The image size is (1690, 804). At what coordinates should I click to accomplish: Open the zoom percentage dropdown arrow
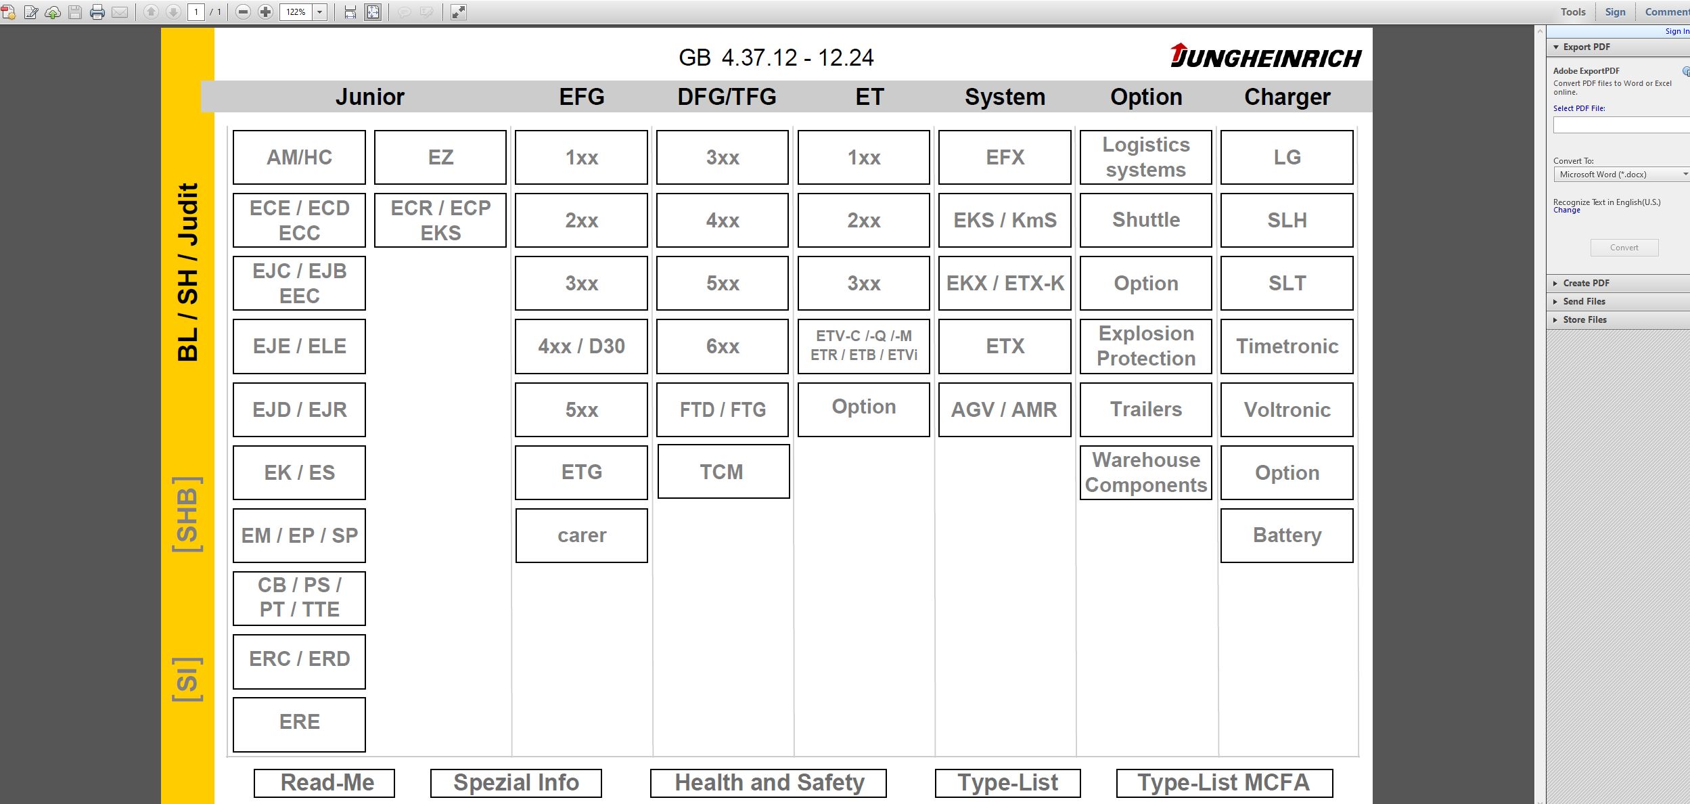click(320, 12)
